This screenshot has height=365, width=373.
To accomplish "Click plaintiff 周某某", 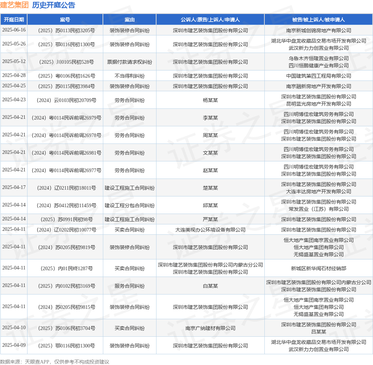I will tap(210, 135).
